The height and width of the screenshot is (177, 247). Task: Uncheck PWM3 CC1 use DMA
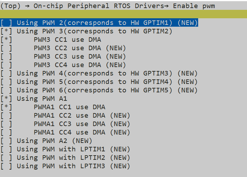tap(7, 40)
